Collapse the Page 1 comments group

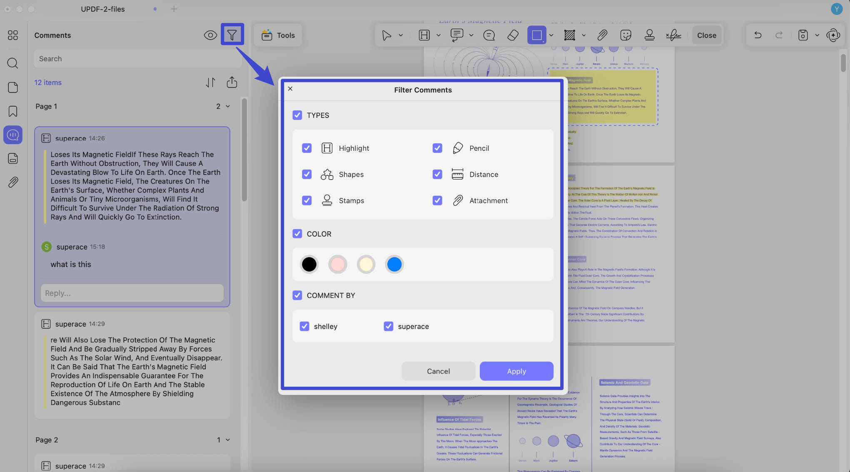tap(228, 106)
